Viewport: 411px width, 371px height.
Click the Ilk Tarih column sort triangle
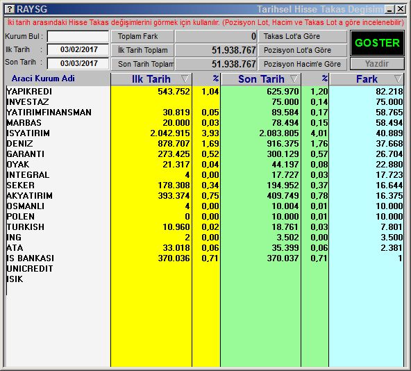tap(185, 79)
